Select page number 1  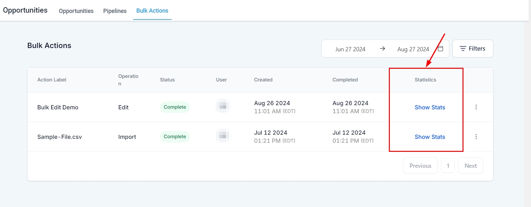pos(448,166)
